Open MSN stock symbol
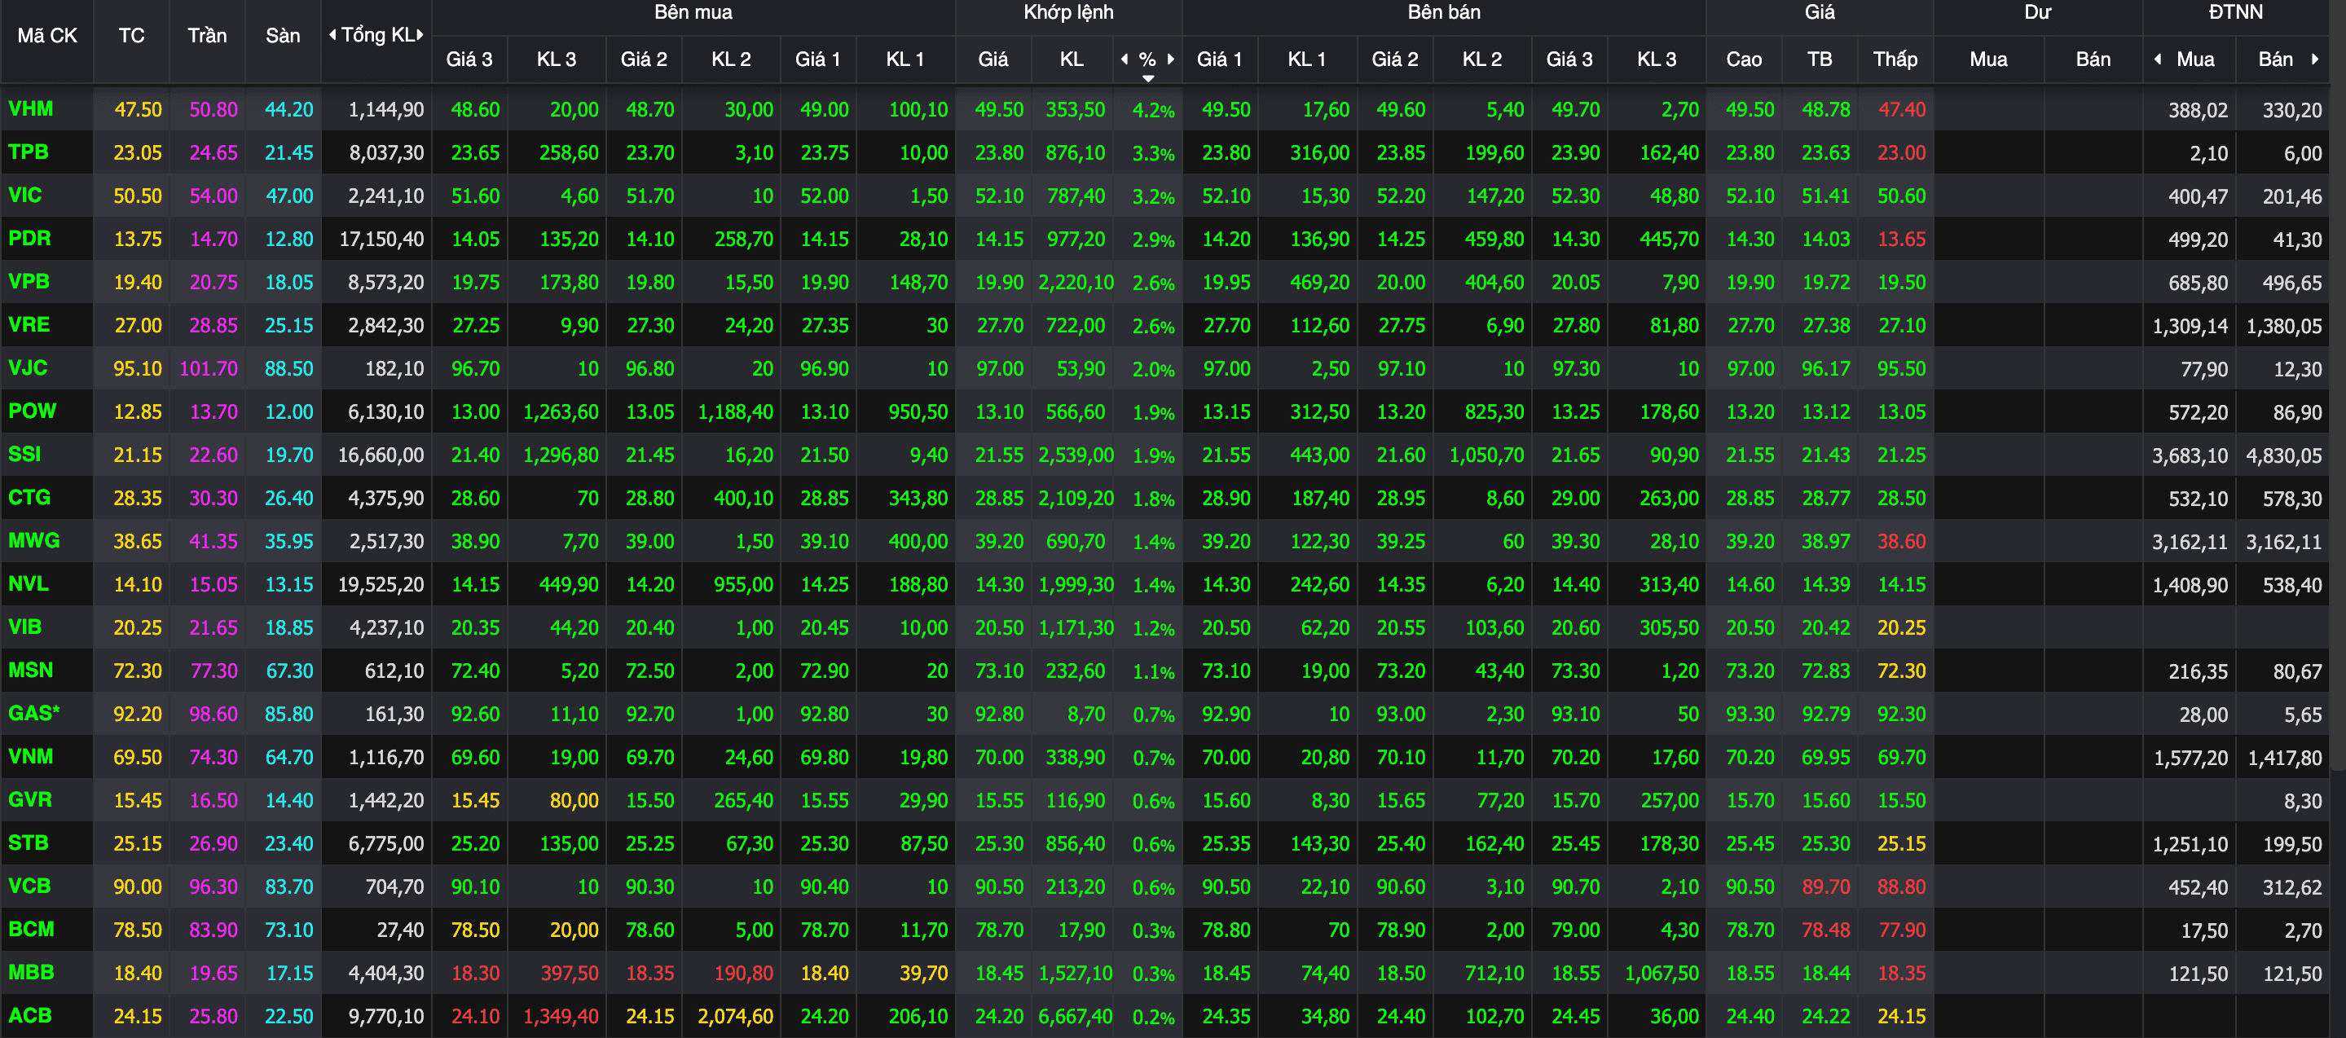The height and width of the screenshot is (1038, 2346). tap(30, 671)
